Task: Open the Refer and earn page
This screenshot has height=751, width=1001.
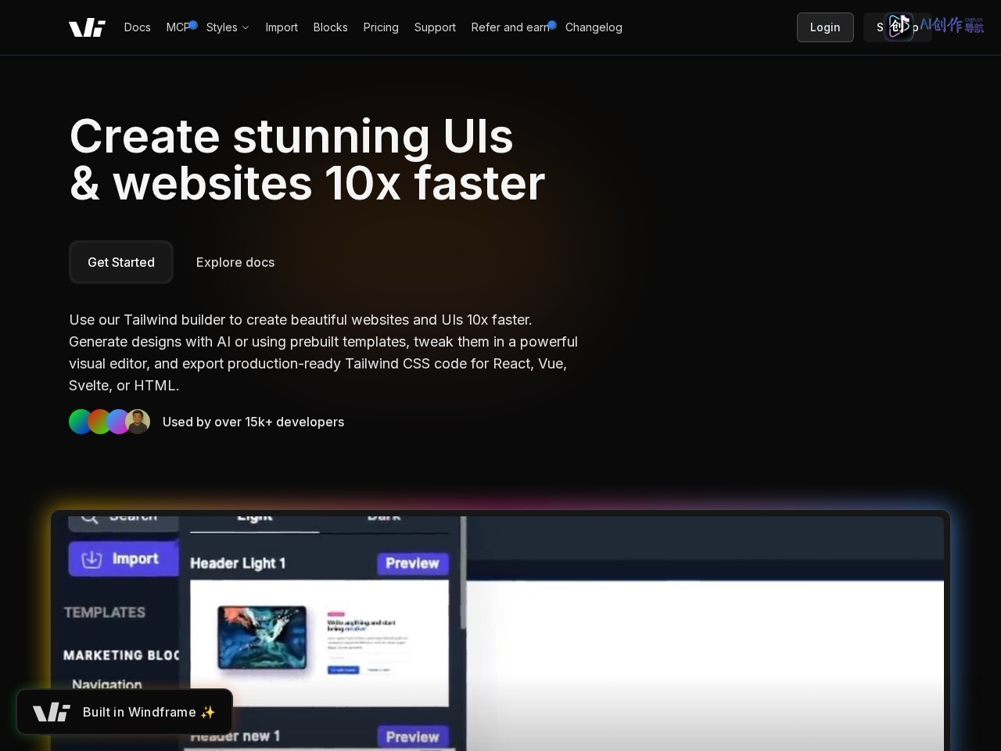Action: (x=510, y=27)
